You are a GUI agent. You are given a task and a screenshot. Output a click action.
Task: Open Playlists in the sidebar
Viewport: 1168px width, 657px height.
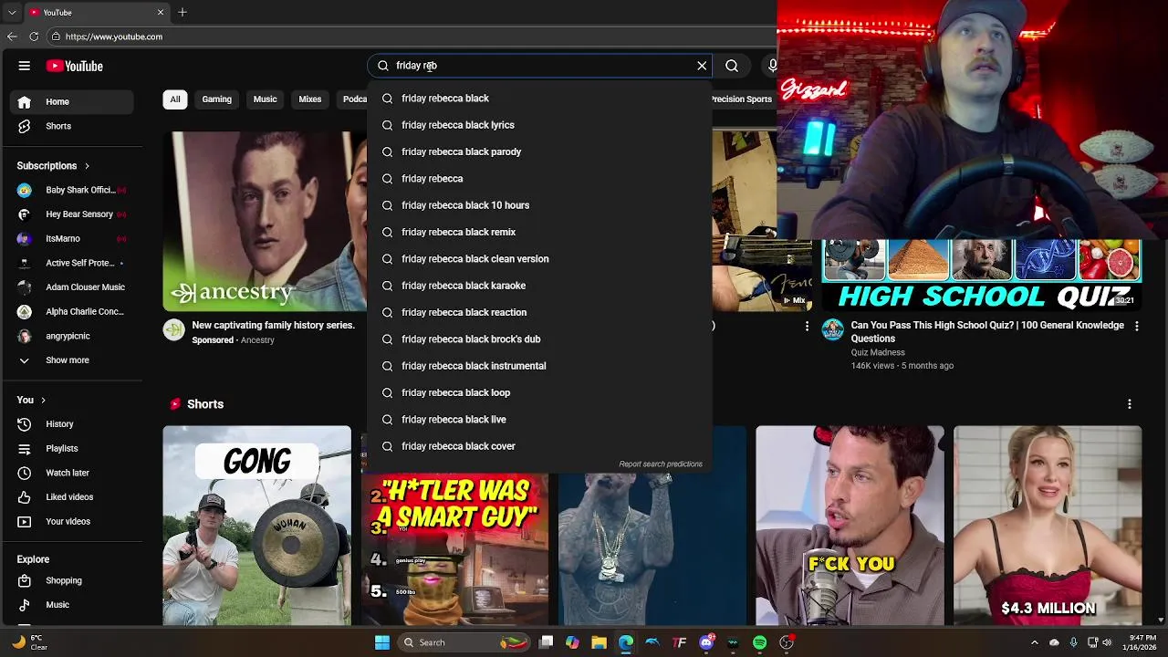[72, 449]
